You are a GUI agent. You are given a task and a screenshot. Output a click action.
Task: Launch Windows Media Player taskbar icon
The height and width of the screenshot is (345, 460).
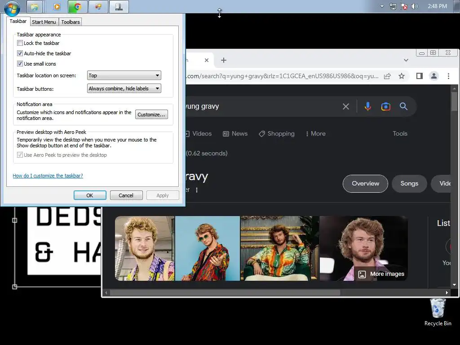pyautogui.click(x=57, y=7)
